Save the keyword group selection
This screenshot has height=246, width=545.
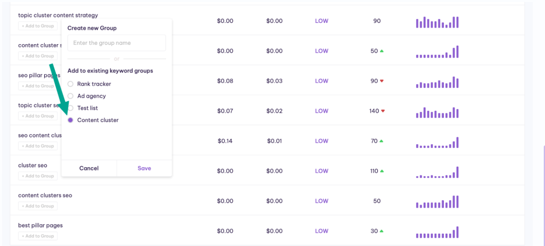[x=144, y=168]
